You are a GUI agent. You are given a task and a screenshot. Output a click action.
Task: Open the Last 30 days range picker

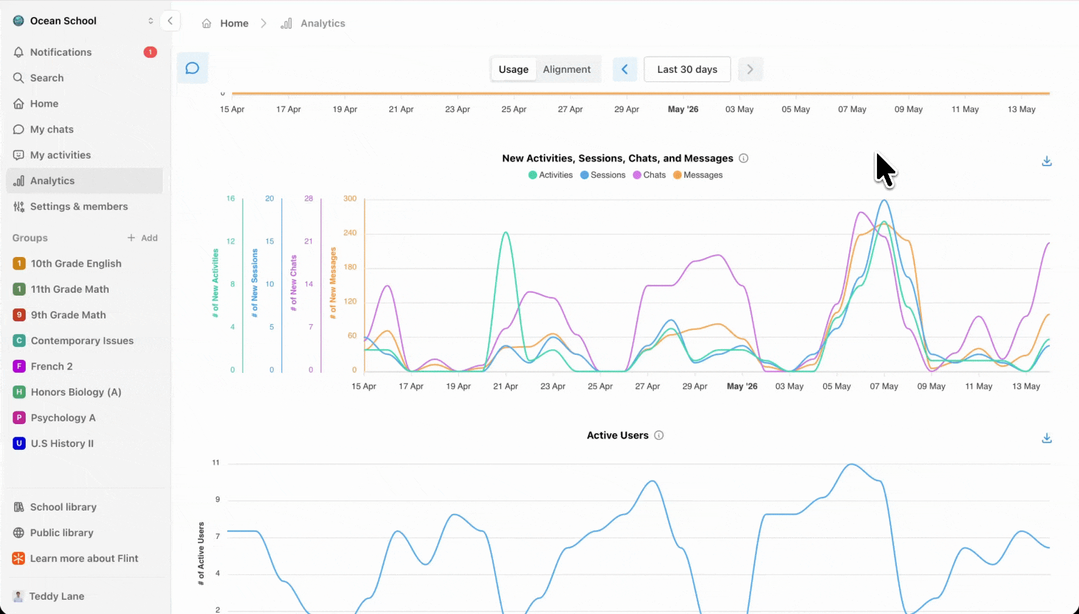[x=687, y=69]
